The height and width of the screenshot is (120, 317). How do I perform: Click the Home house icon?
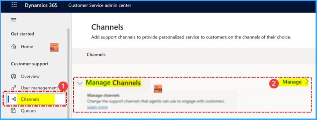point(14,47)
